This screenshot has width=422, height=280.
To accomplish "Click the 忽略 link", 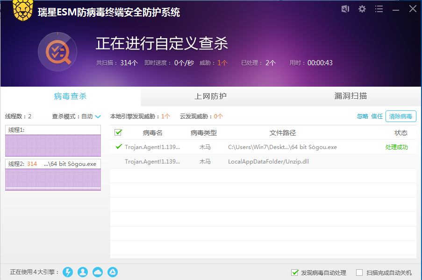I will [x=363, y=116].
